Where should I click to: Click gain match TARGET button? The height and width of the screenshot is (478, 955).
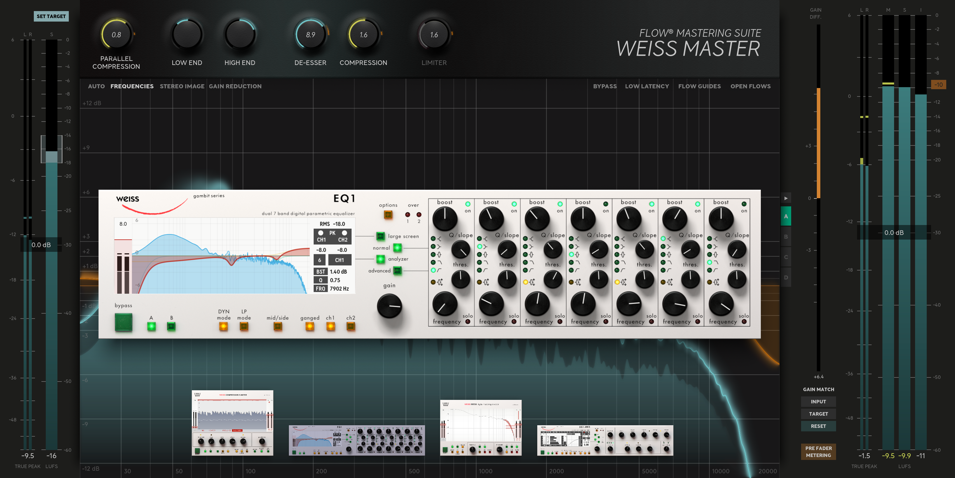(818, 414)
